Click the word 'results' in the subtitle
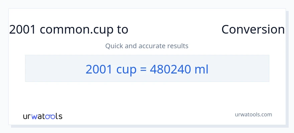 [178, 46]
